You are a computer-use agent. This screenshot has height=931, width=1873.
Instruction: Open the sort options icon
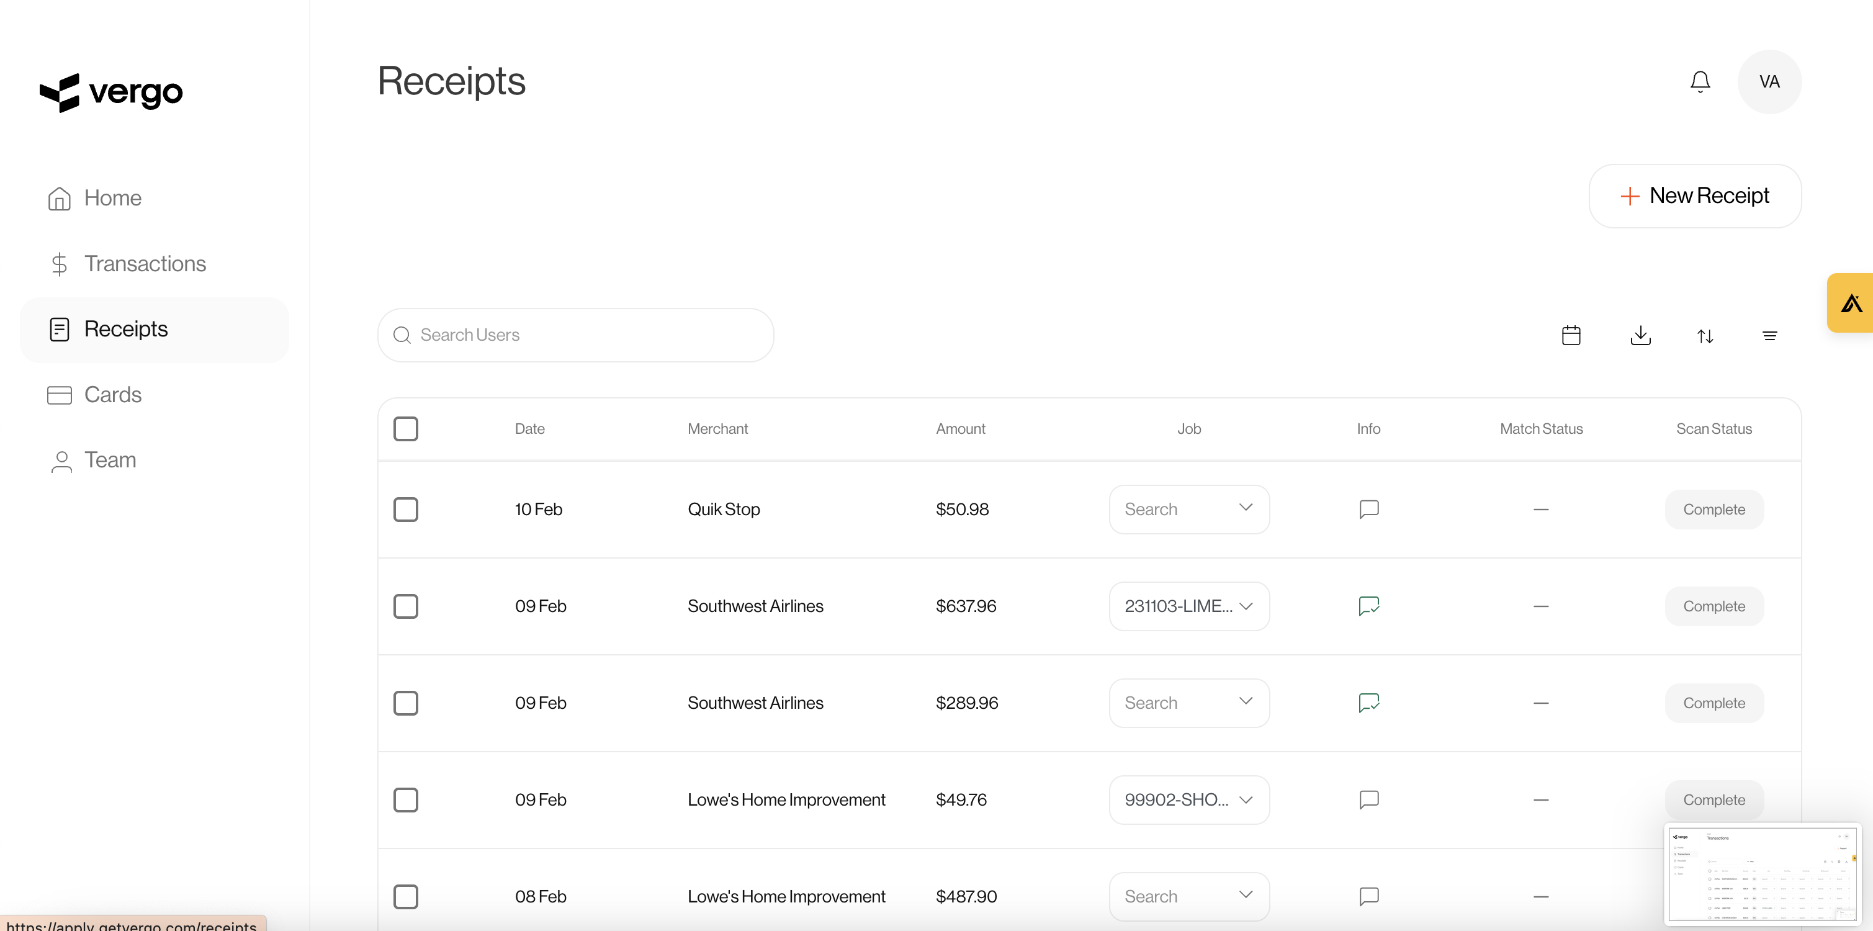pos(1705,335)
